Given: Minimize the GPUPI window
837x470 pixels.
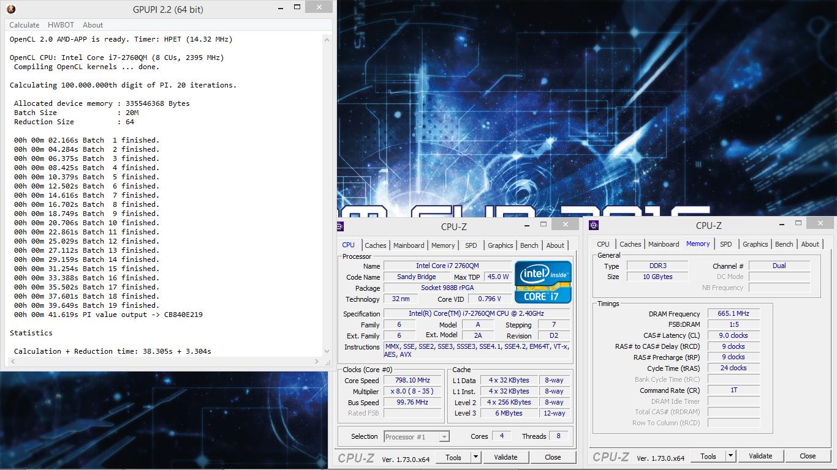Looking at the screenshot, I should 279,9.
